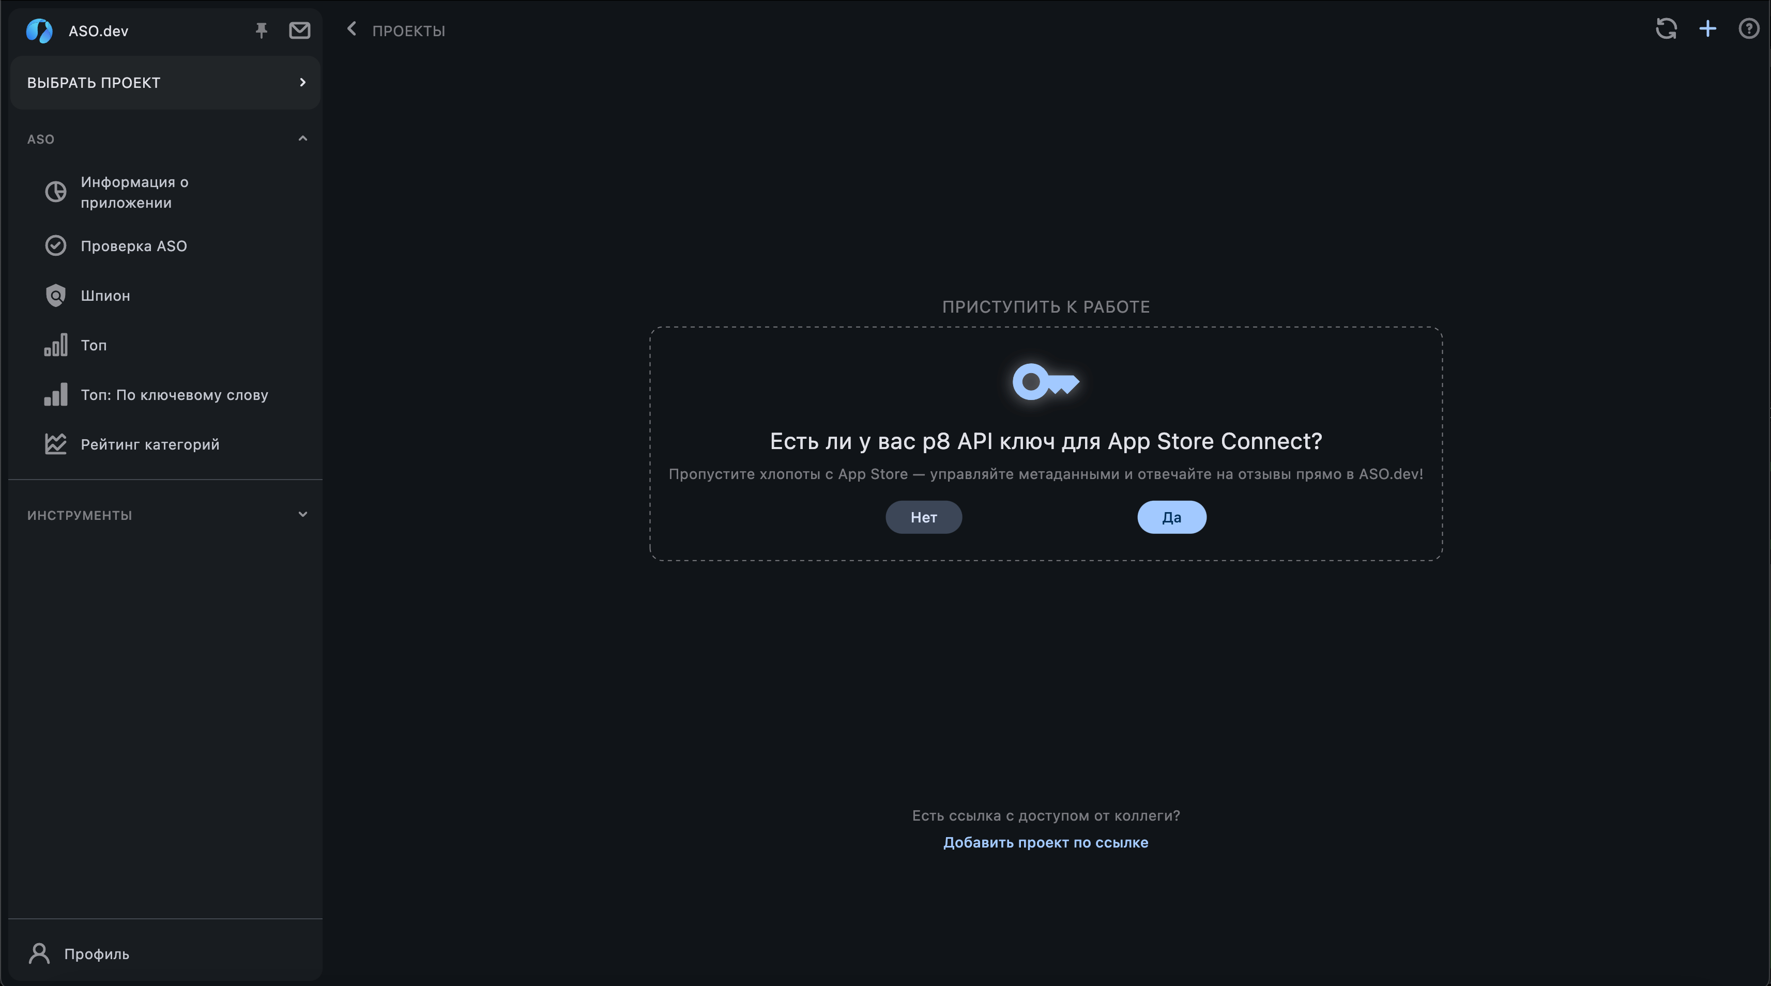Click the Есть ли у вас p8 API ключ heading
The width and height of the screenshot is (1771, 986).
pyautogui.click(x=1046, y=441)
